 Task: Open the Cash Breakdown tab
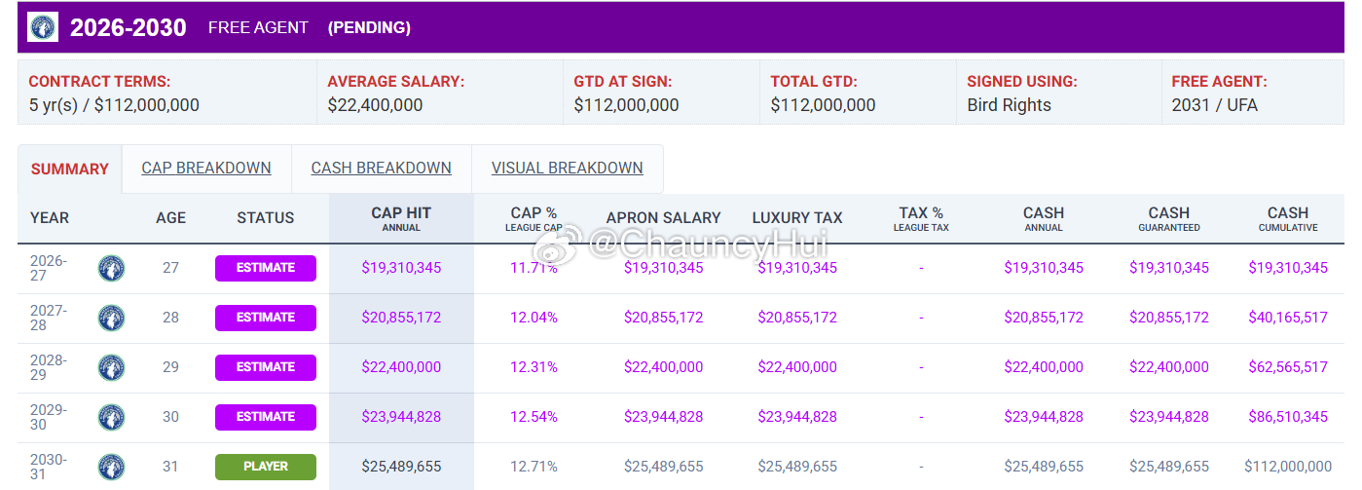pyautogui.click(x=382, y=169)
